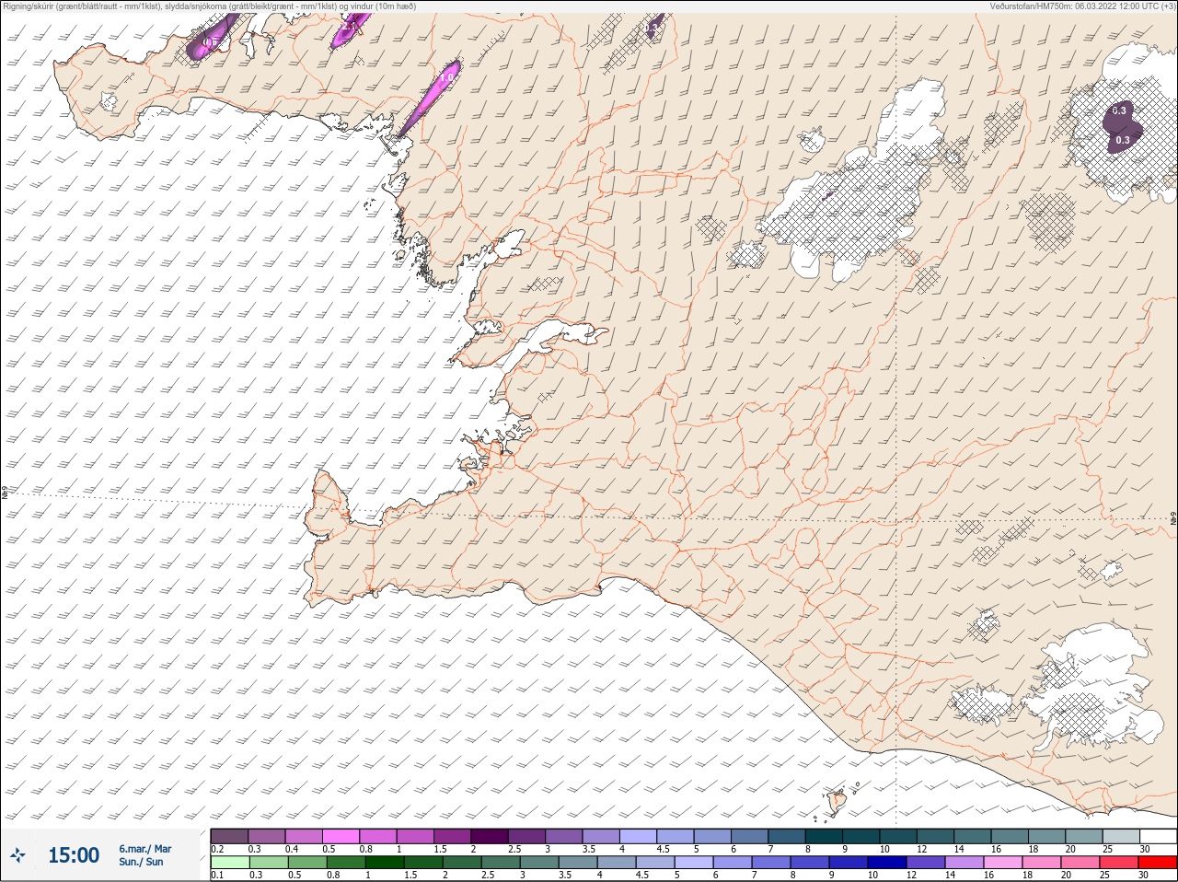1178x882 pixels.
Task: Pick the pale green 0.1 rain swatch
Action: point(229,863)
